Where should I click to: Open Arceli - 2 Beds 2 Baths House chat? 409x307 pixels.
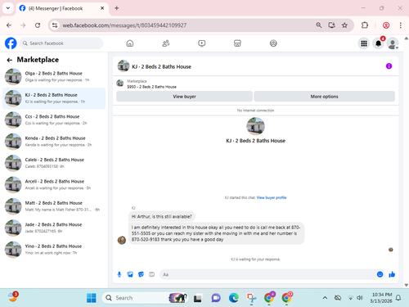(54, 184)
